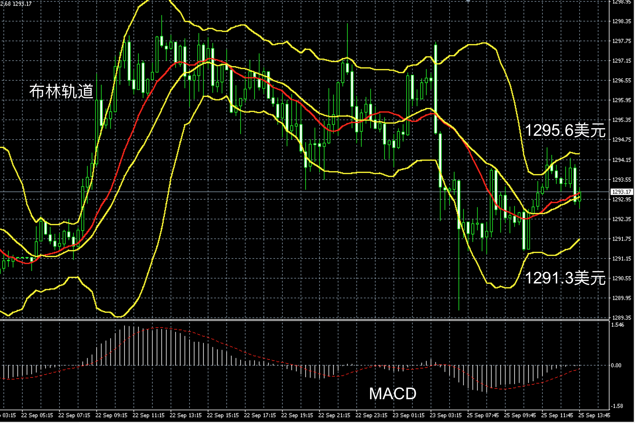Click the 1291.75 price axis value
This screenshot has width=635, height=423.
[x=621, y=239]
